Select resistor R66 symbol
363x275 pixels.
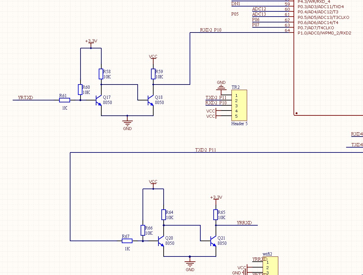click(143, 230)
